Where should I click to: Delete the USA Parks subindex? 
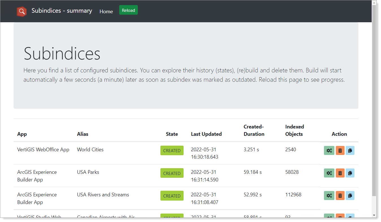pyautogui.click(x=340, y=173)
